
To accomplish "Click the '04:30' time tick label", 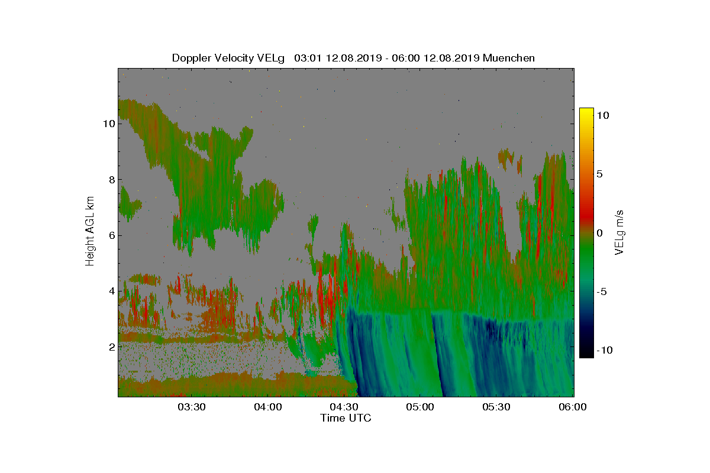I will click(344, 407).
